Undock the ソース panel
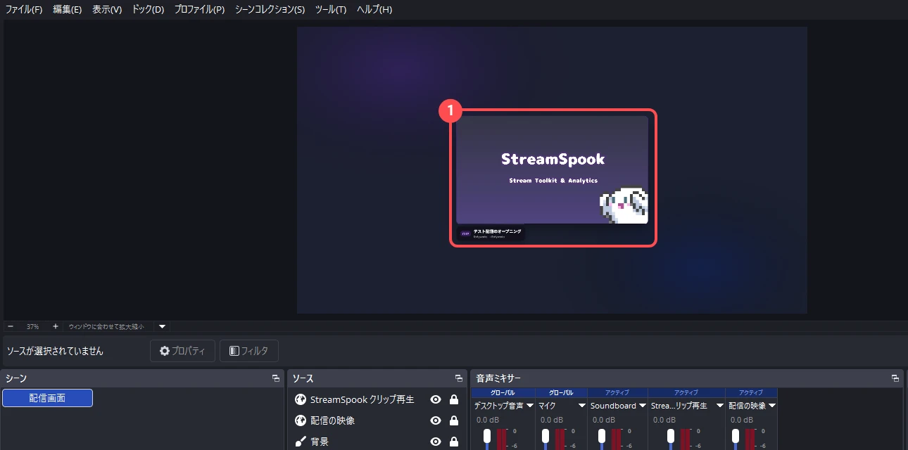The image size is (908, 450). (x=458, y=378)
